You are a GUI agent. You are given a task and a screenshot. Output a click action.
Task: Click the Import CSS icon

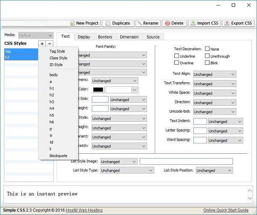pos(193,23)
